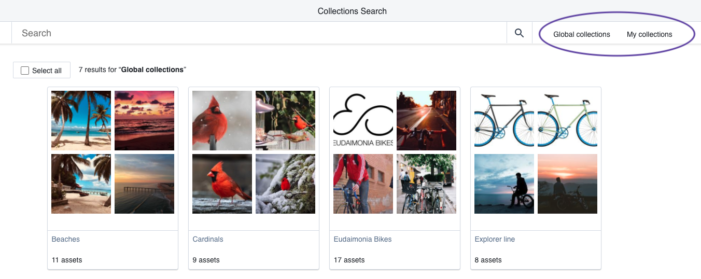The image size is (701, 279).
Task: Select the orange sunset rider silhouette thumbnail
Action: (x=567, y=184)
